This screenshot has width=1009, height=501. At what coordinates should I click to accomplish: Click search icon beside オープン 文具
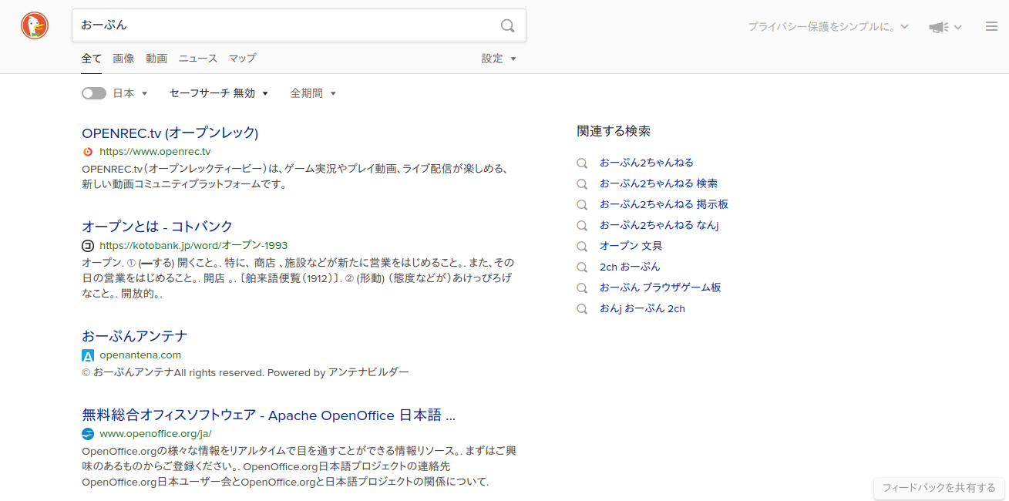(x=583, y=247)
